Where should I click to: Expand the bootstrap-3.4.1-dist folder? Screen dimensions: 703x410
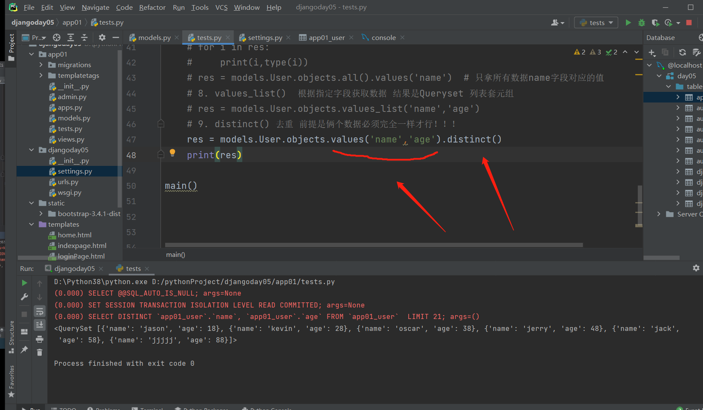[x=41, y=214]
